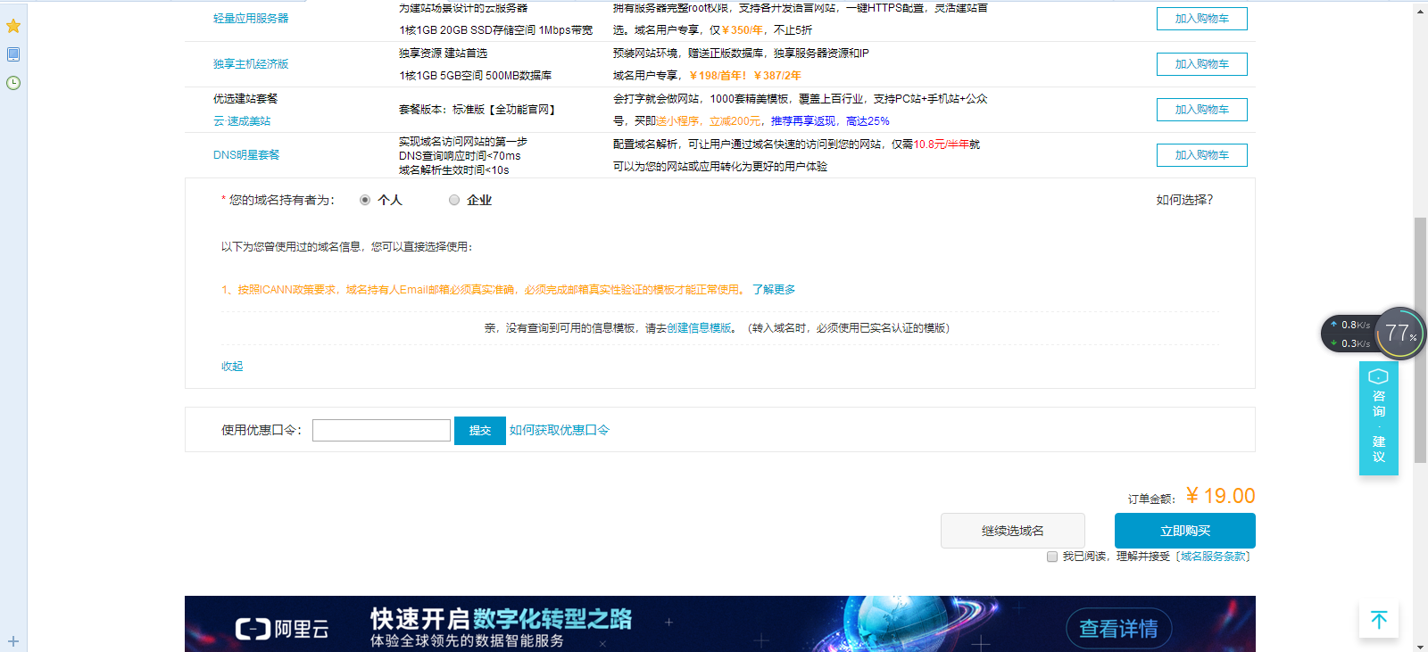Click the order amount ¥ 19.00

[x=1220, y=496]
